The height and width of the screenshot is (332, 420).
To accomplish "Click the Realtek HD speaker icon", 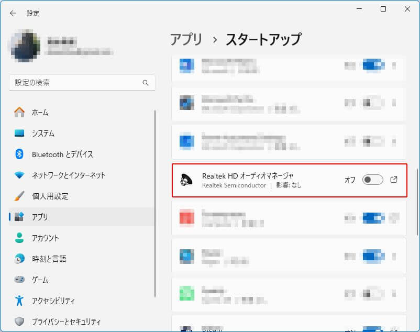I will [186, 180].
